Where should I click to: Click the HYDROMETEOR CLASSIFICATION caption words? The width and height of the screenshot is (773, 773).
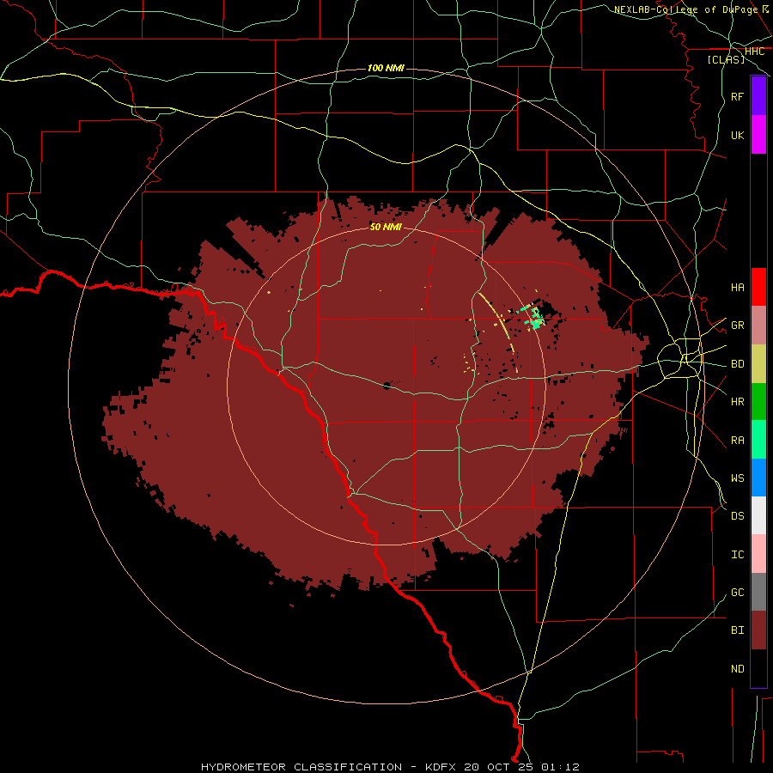coord(301,767)
